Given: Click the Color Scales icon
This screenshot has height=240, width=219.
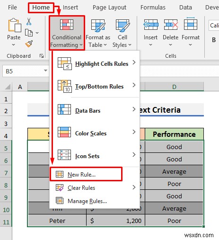Looking at the screenshot, I should [x=64, y=132].
